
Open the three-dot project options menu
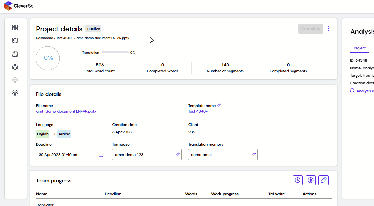click(x=329, y=29)
